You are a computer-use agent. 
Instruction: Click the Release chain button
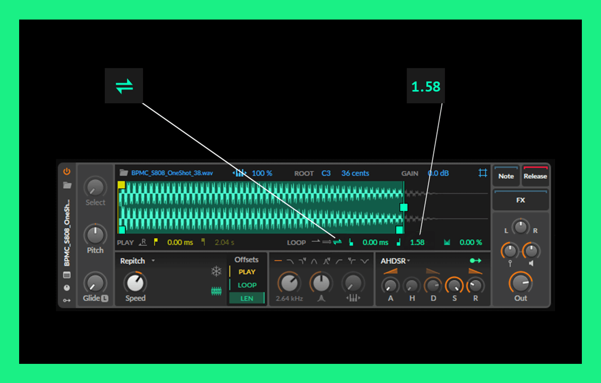[535, 176]
